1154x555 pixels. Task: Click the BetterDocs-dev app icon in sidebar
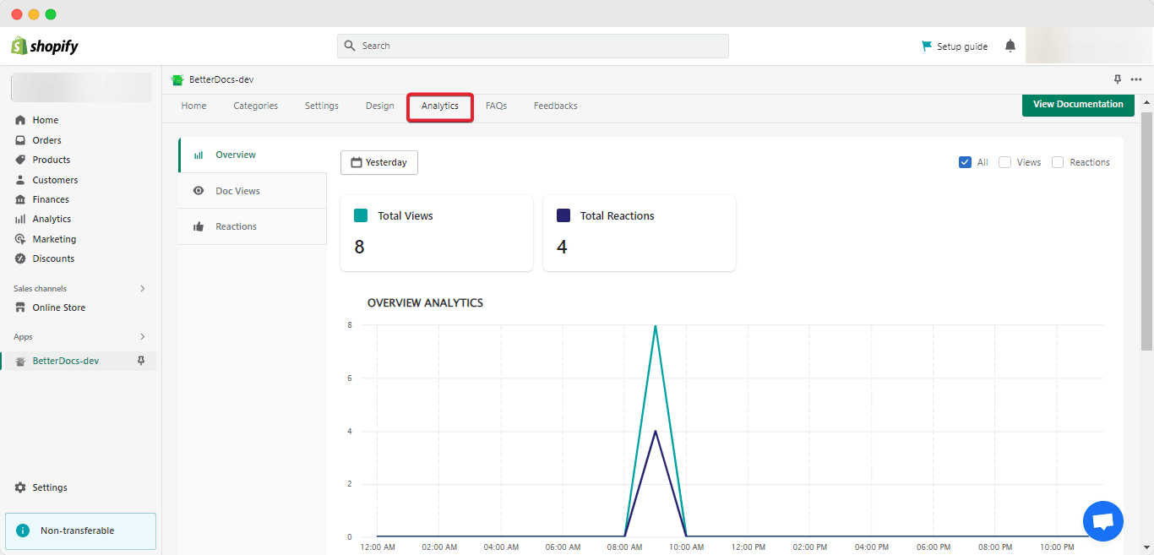click(x=20, y=361)
